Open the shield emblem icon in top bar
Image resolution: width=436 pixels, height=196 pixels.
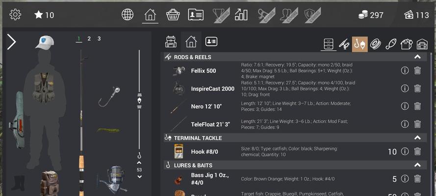coord(312,15)
